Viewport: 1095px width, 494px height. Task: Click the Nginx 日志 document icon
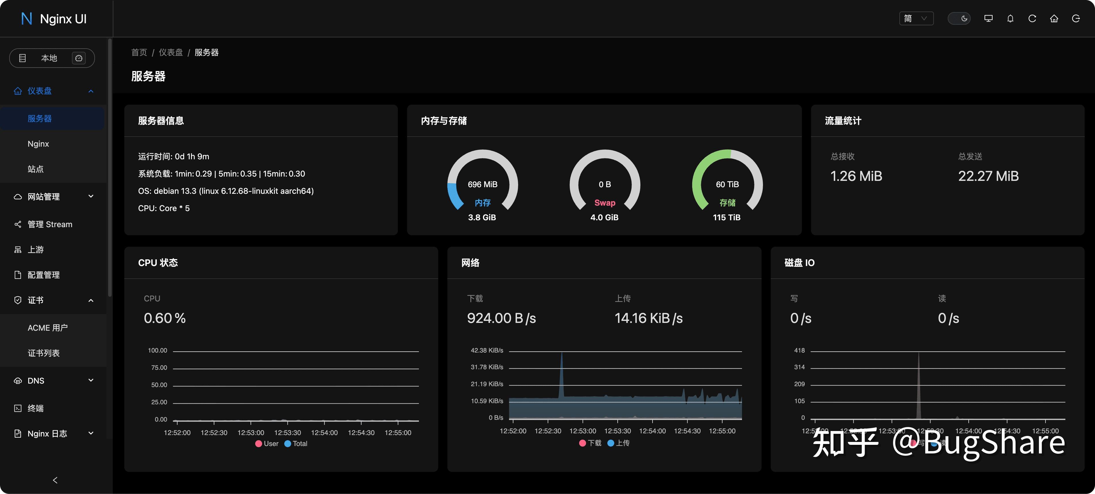(x=18, y=433)
